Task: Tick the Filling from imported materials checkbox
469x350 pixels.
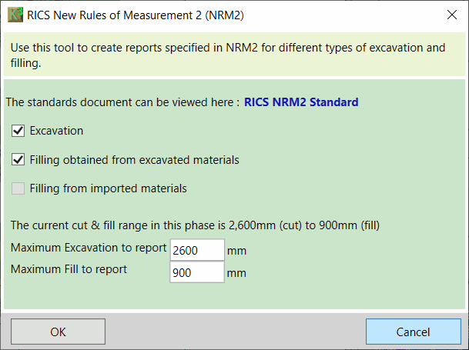Action: tap(18, 188)
